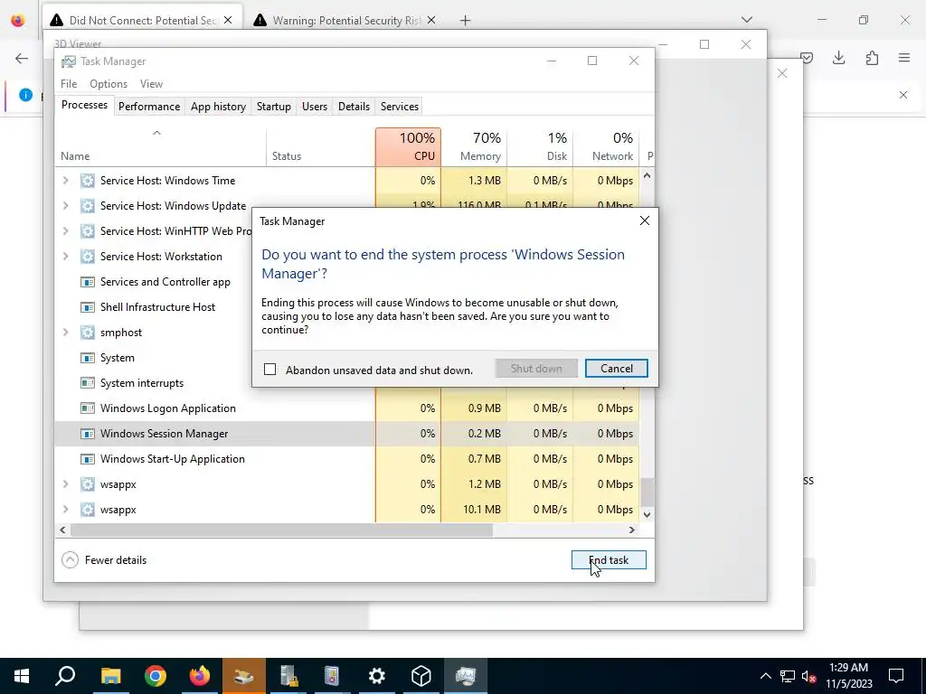
Task: Click the System process icon
Action: point(88,358)
